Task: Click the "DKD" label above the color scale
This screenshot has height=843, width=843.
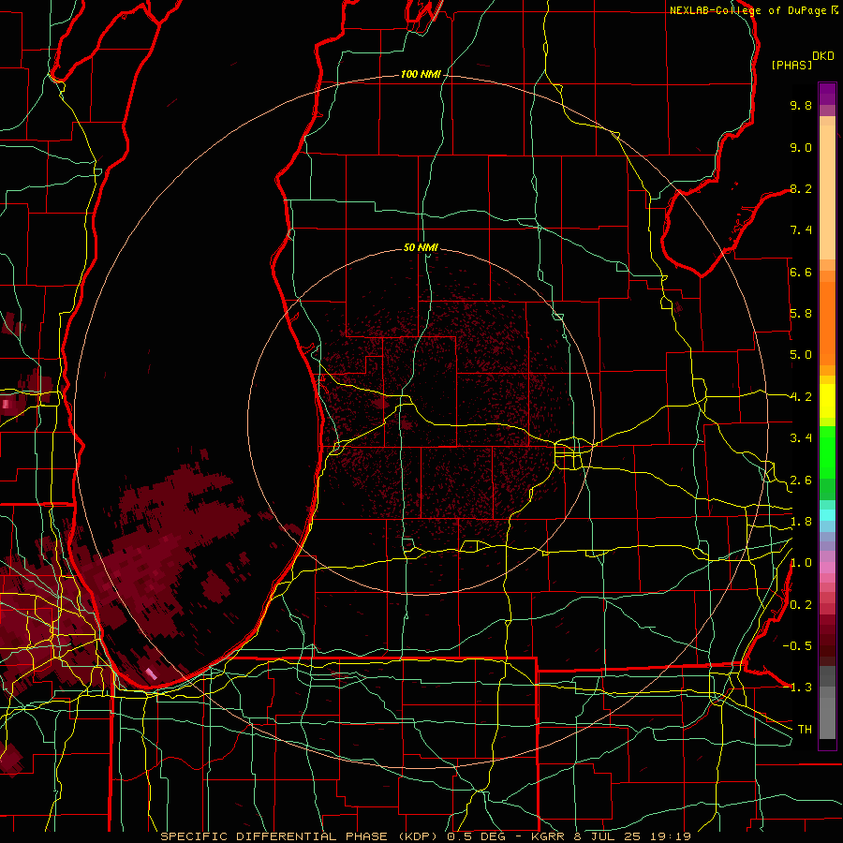Action: point(823,56)
